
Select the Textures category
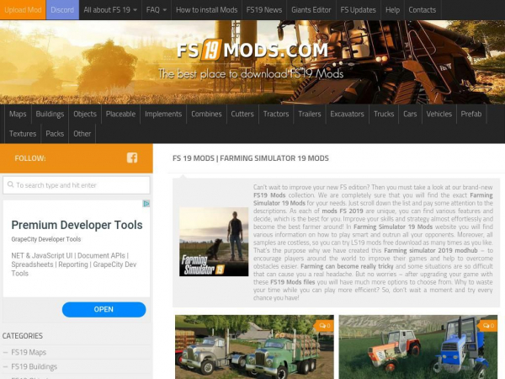click(23, 134)
